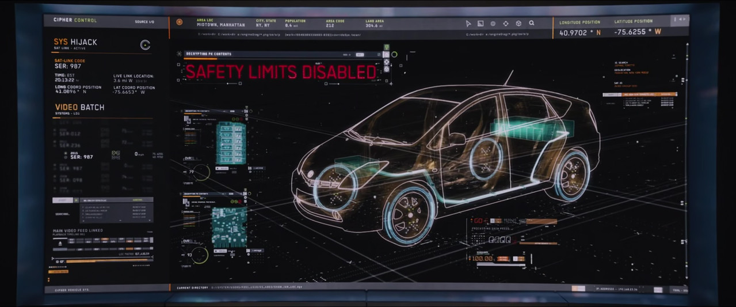Click cyan circuit board in lower decrypting panel

coord(230,227)
